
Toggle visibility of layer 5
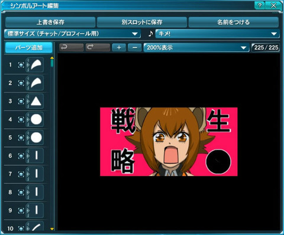(x=21, y=138)
